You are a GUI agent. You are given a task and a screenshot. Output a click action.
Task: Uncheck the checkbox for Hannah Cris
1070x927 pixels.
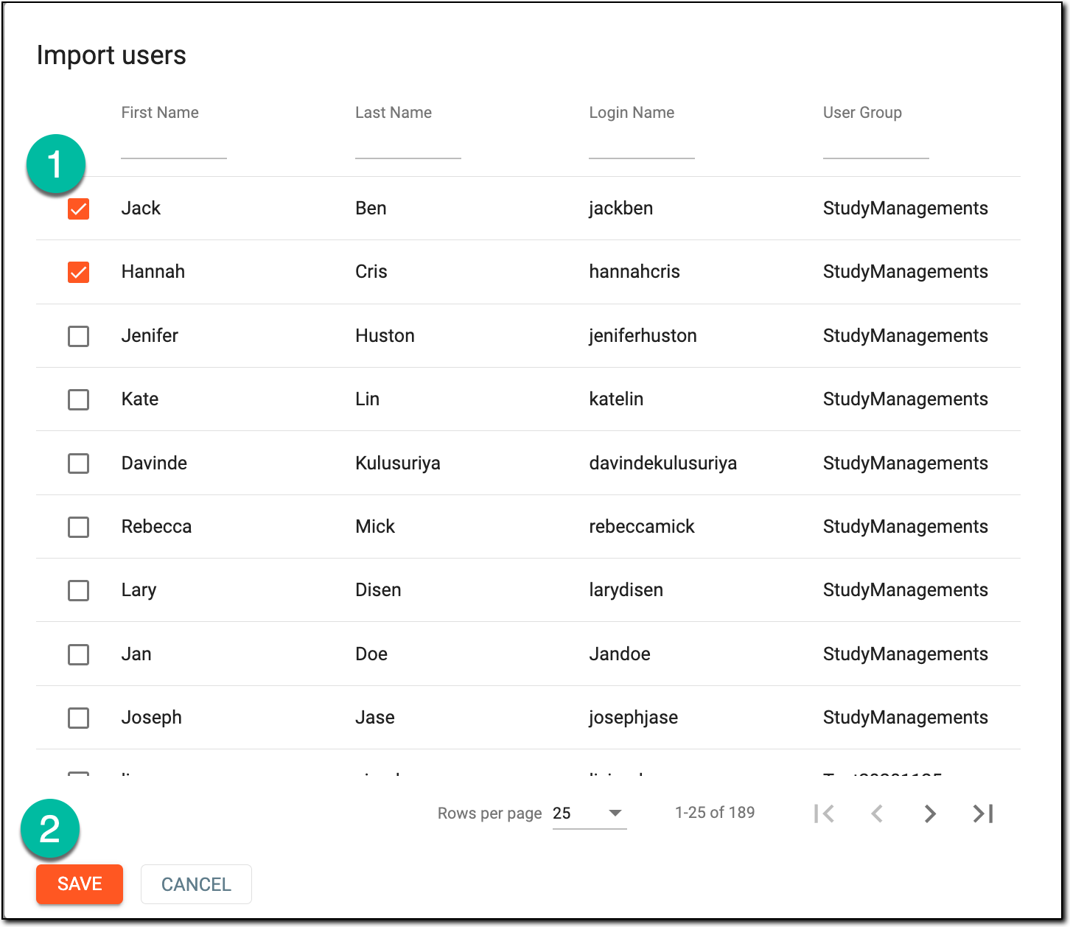pos(78,273)
